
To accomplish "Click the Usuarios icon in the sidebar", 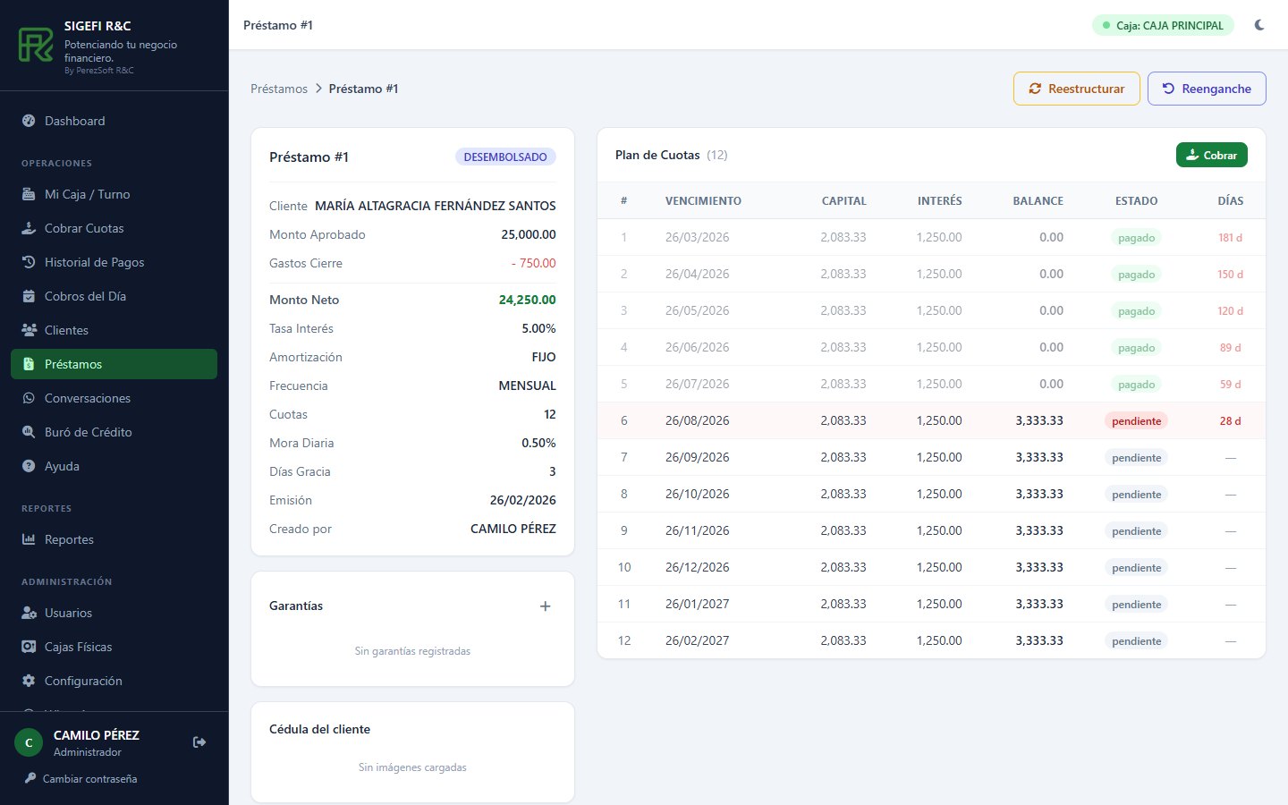I will coord(29,613).
